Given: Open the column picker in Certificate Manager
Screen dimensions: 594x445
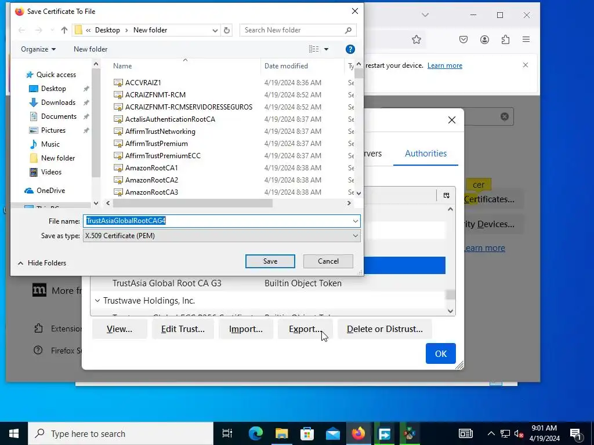Looking at the screenshot, I should (x=446, y=195).
